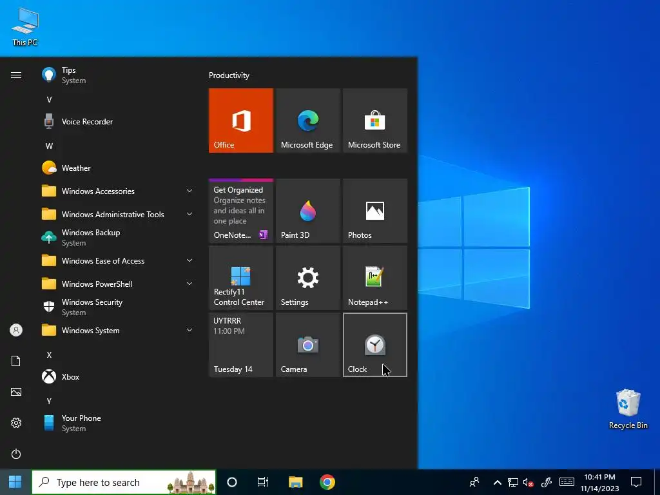Open Pictures from the Start sidebar
The image size is (660, 495).
16,392
